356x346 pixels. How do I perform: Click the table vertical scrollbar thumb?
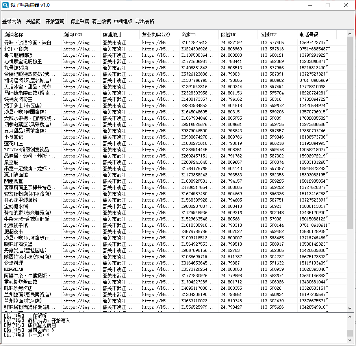click(x=350, y=133)
